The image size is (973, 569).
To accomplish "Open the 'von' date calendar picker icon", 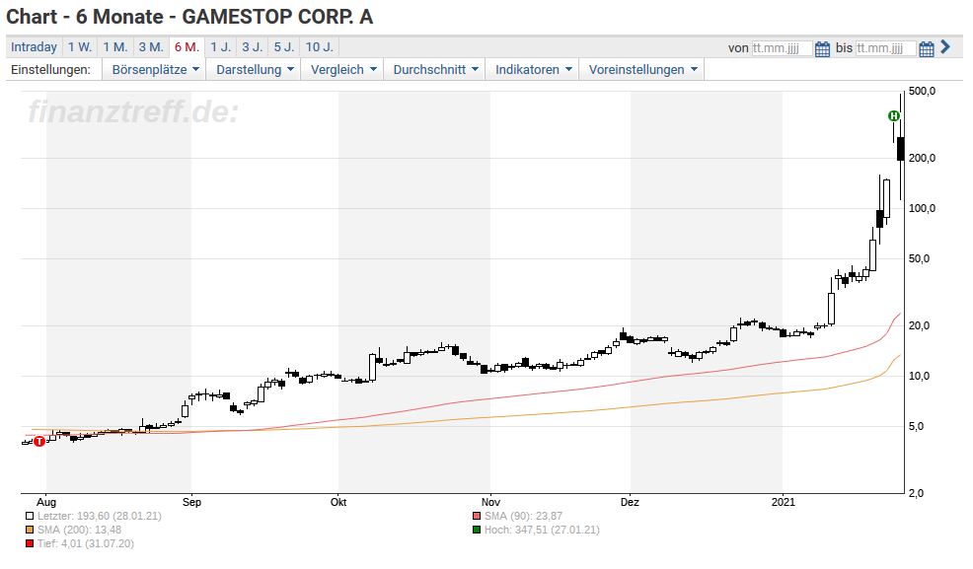I will (822, 49).
